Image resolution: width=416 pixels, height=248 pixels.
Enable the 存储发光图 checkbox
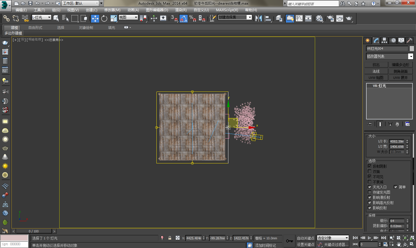click(x=369, y=192)
